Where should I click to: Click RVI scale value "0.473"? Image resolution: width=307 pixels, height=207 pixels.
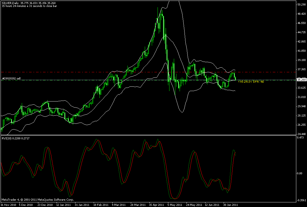tap(301, 138)
